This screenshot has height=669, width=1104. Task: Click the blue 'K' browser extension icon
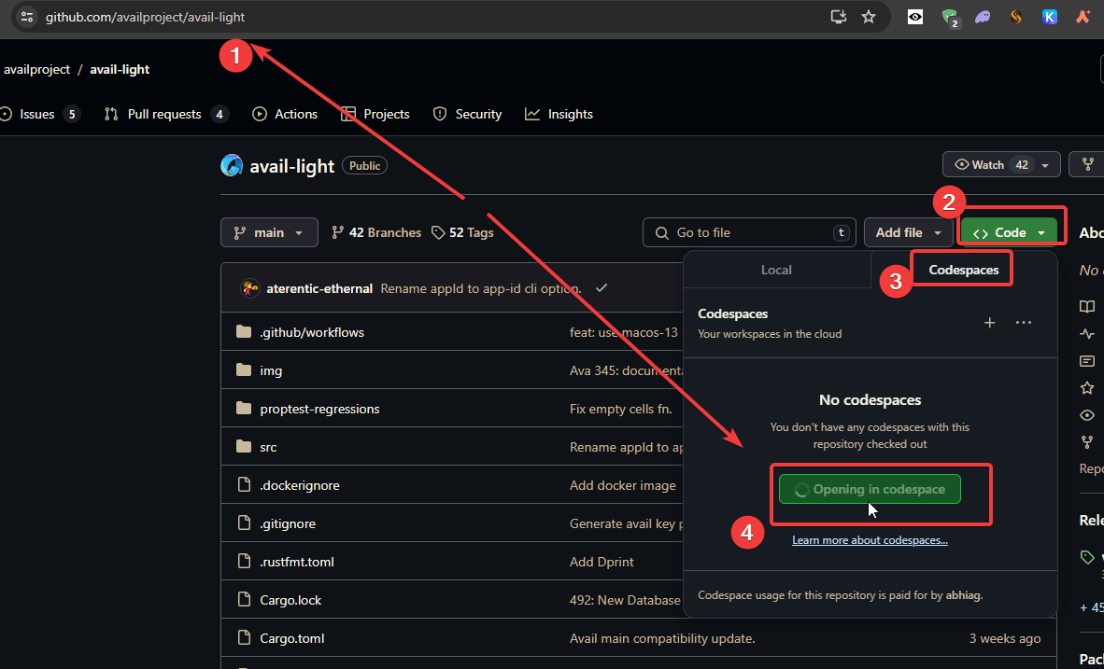click(1050, 17)
